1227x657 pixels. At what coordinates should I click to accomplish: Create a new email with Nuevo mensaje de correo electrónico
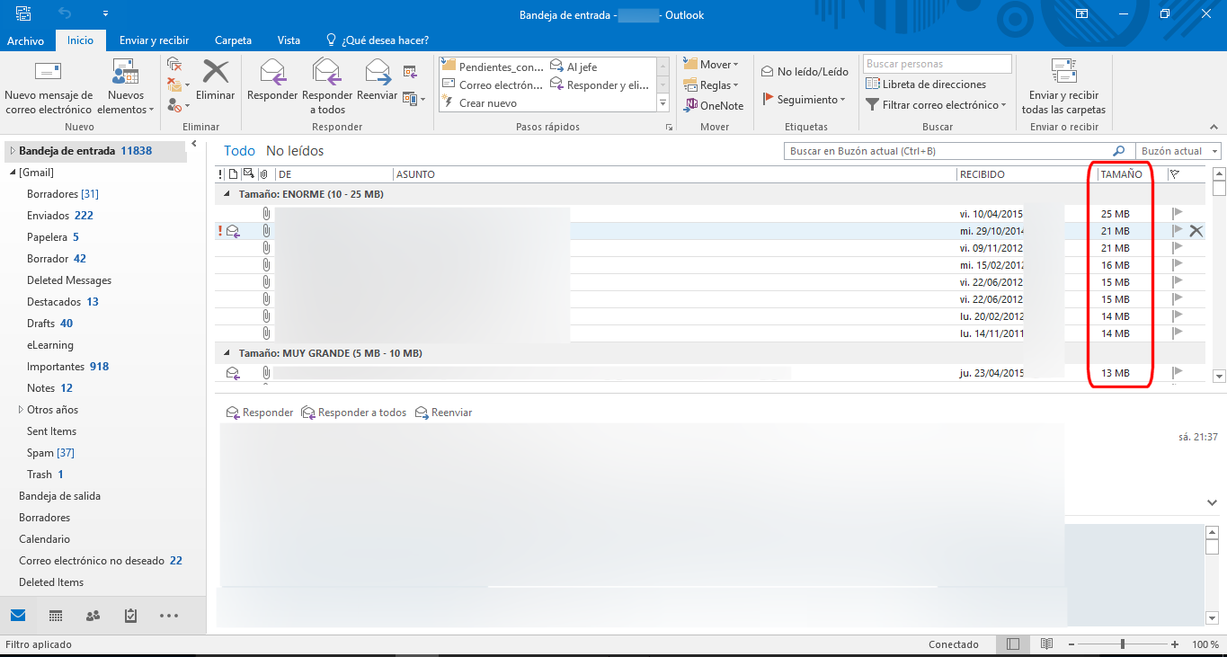(49, 87)
